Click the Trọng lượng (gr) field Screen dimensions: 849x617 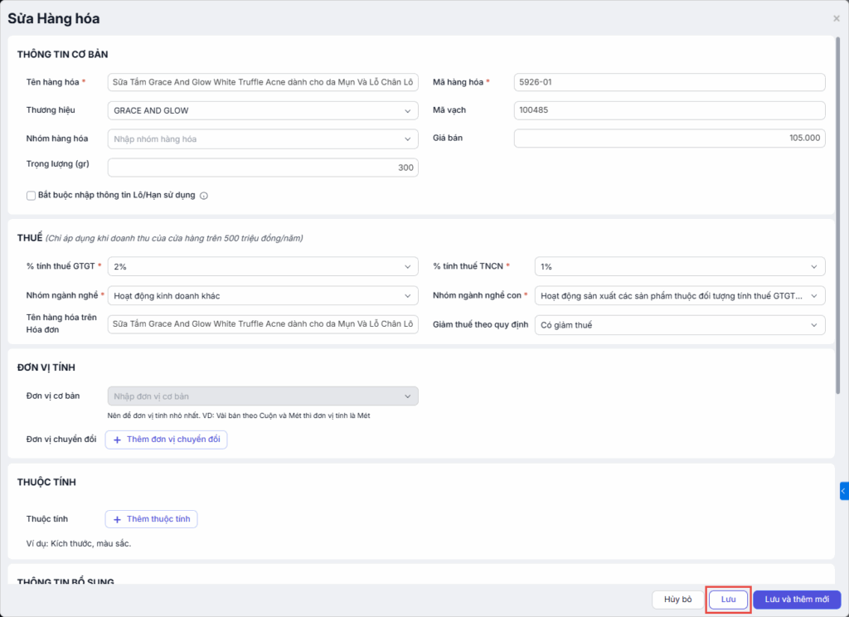263,168
